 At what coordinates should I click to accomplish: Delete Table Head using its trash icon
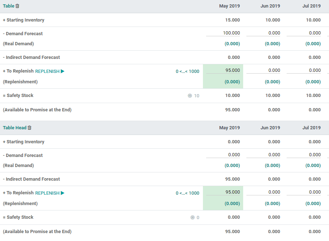(x=30, y=128)
